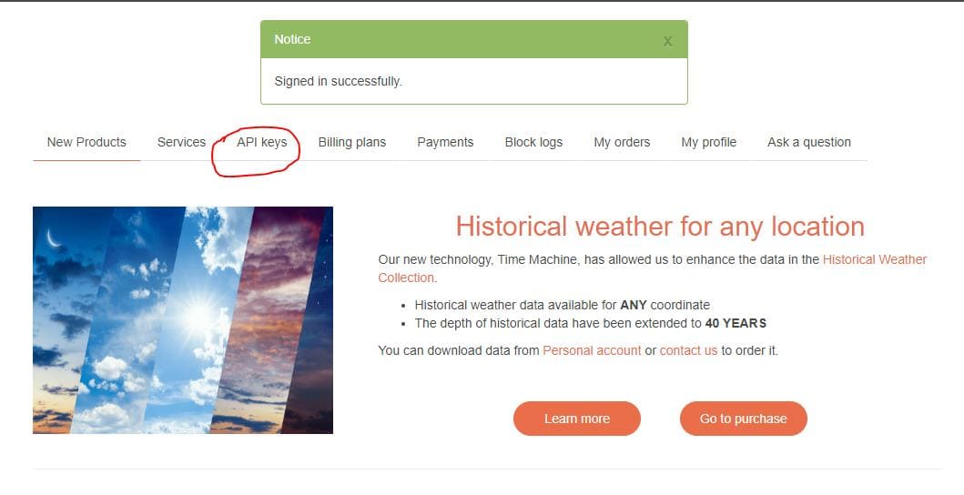Open the Personal account link
The width and height of the screenshot is (964, 495).
coord(592,350)
